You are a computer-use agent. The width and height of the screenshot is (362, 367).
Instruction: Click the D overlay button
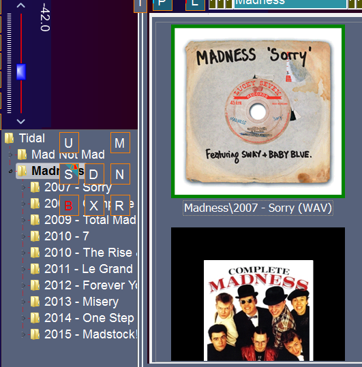(94, 174)
